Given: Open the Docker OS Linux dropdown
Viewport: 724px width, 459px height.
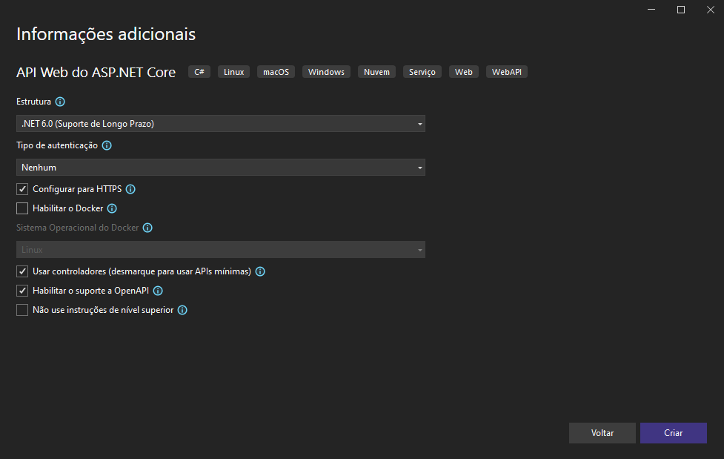Looking at the screenshot, I should [x=221, y=250].
